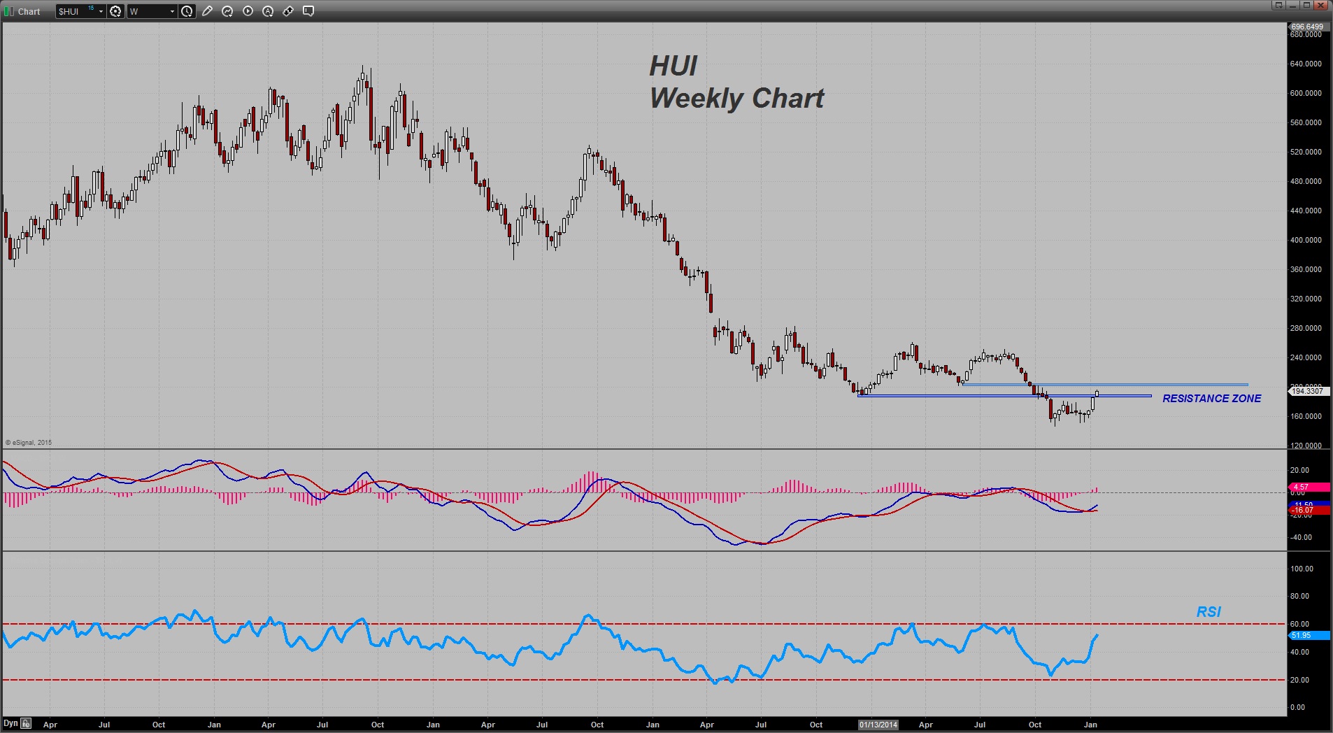The width and height of the screenshot is (1333, 733).
Task: Expand the W interval dropdown
Action: click(172, 11)
